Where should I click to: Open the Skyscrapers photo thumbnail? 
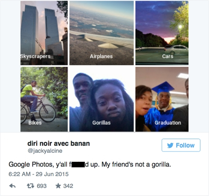point(44,33)
